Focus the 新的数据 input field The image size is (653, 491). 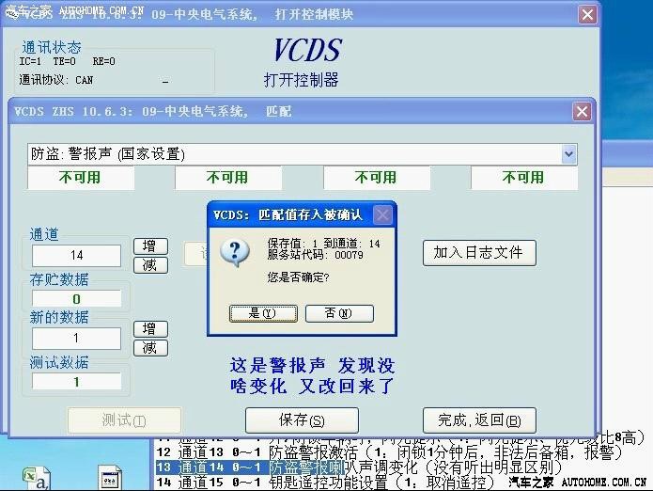coord(77,338)
